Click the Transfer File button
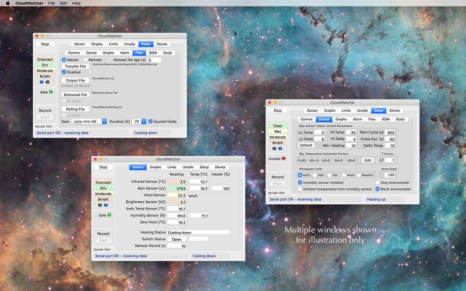 click(x=76, y=66)
